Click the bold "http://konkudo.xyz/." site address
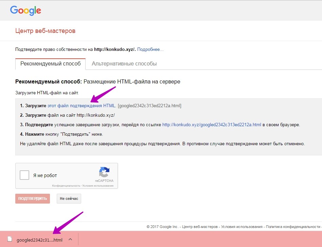322x247 pixels. 115,50
